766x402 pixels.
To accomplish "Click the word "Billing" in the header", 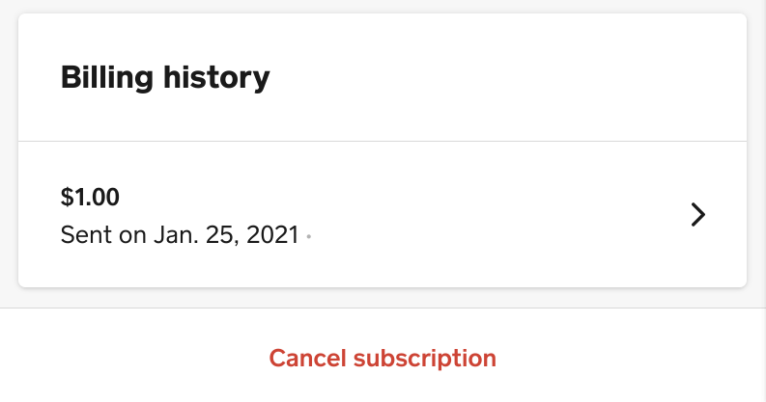I will pyautogui.click(x=103, y=77).
